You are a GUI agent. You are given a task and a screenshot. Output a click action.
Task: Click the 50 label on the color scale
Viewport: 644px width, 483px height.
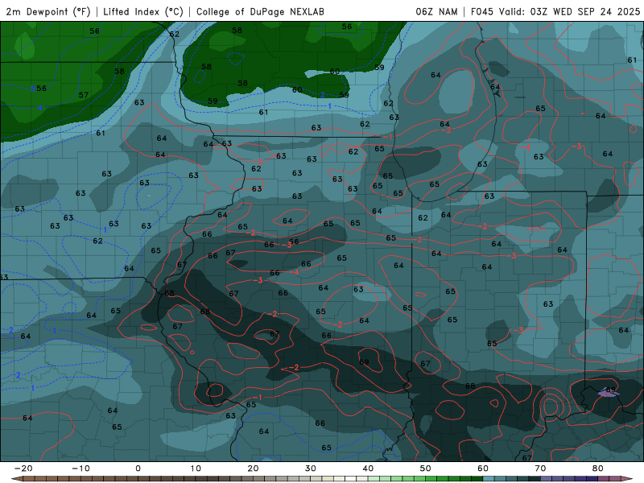tap(426, 469)
